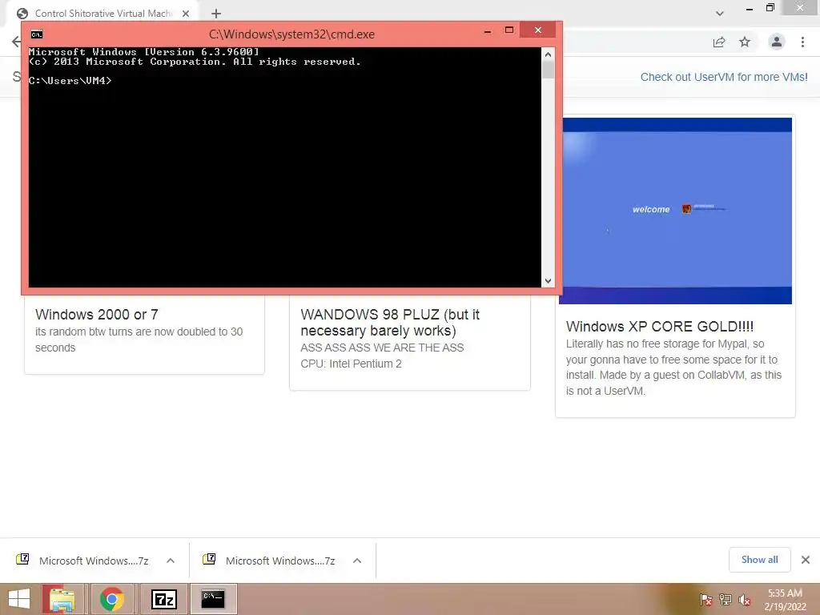
Task: Open the Windows XP CORE GOLD!!!! title
Action: [660, 327]
